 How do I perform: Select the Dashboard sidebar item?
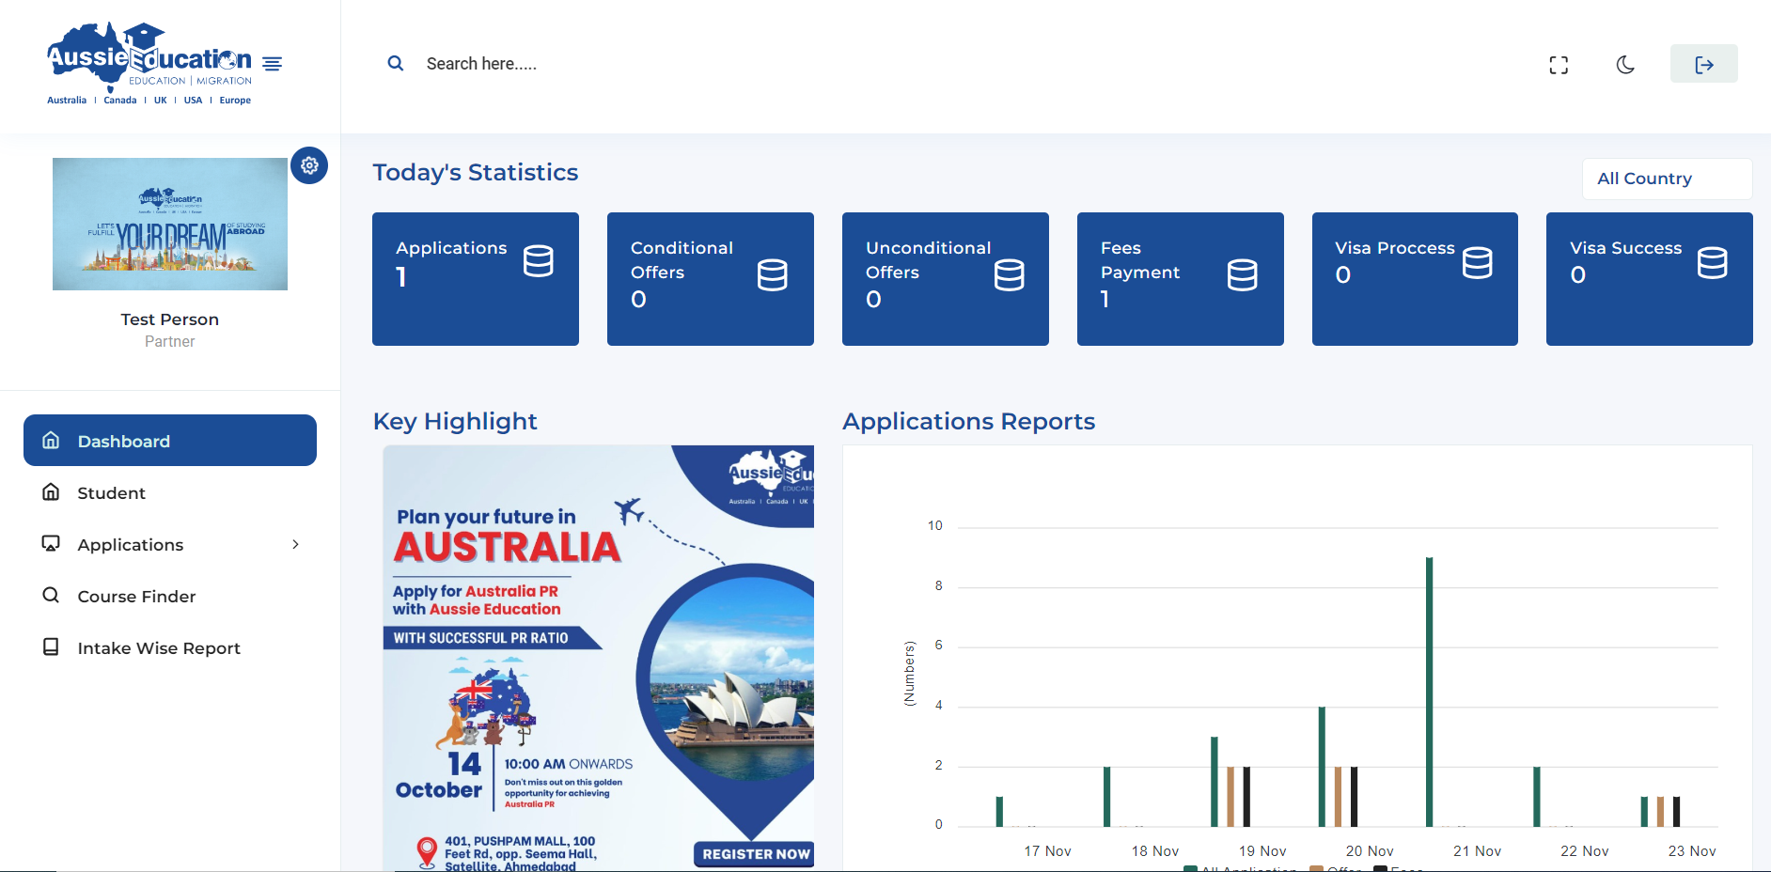[170, 441]
